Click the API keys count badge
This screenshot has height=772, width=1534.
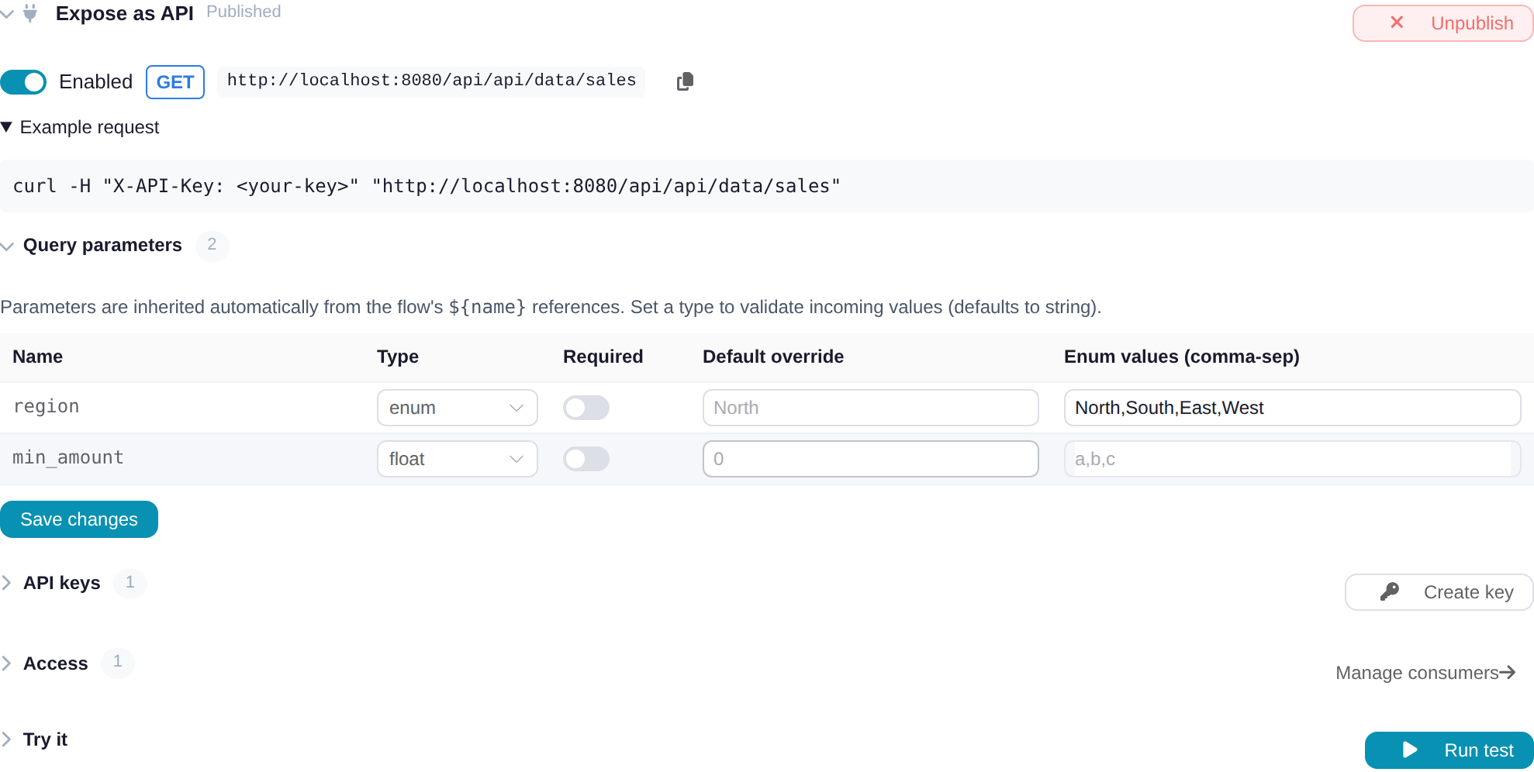tap(130, 582)
